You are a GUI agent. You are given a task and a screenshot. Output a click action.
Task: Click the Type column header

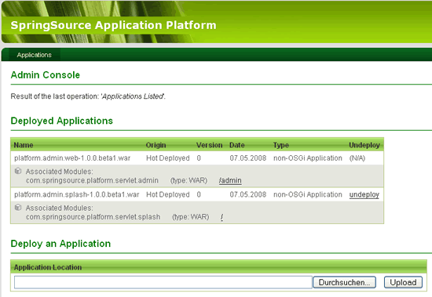point(281,145)
